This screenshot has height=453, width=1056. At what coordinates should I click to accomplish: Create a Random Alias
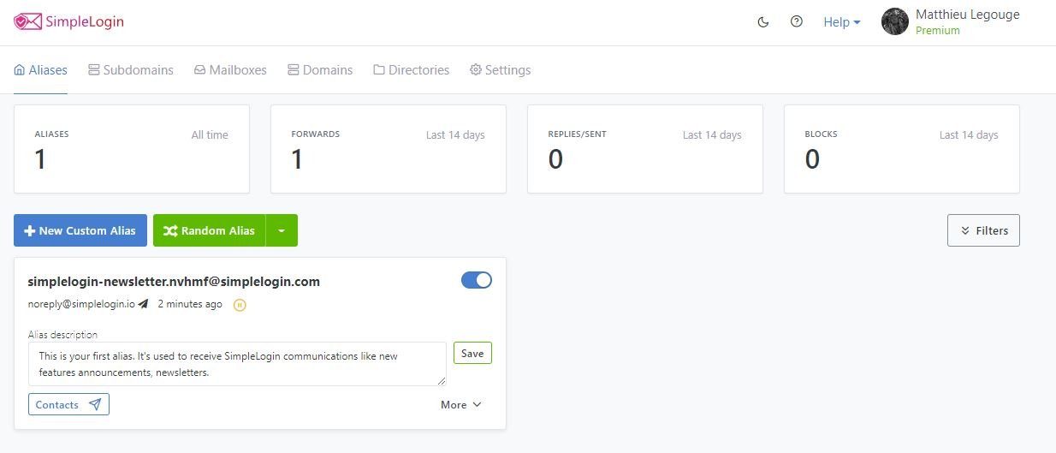(x=210, y=230)
